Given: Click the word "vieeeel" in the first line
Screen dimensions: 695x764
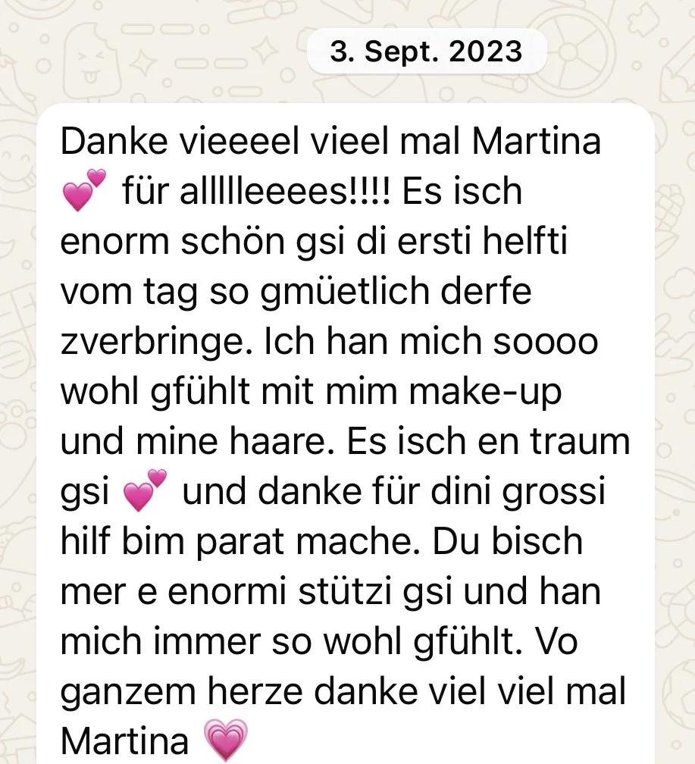Looking at the screenshot, I should [x=239, y=141].
